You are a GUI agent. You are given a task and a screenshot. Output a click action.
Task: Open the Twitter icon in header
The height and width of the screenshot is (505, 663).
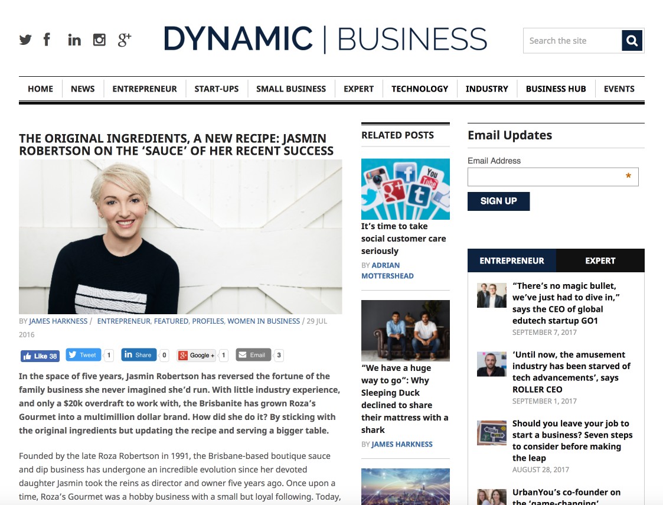pyautogui.click(x=25, y=40)
